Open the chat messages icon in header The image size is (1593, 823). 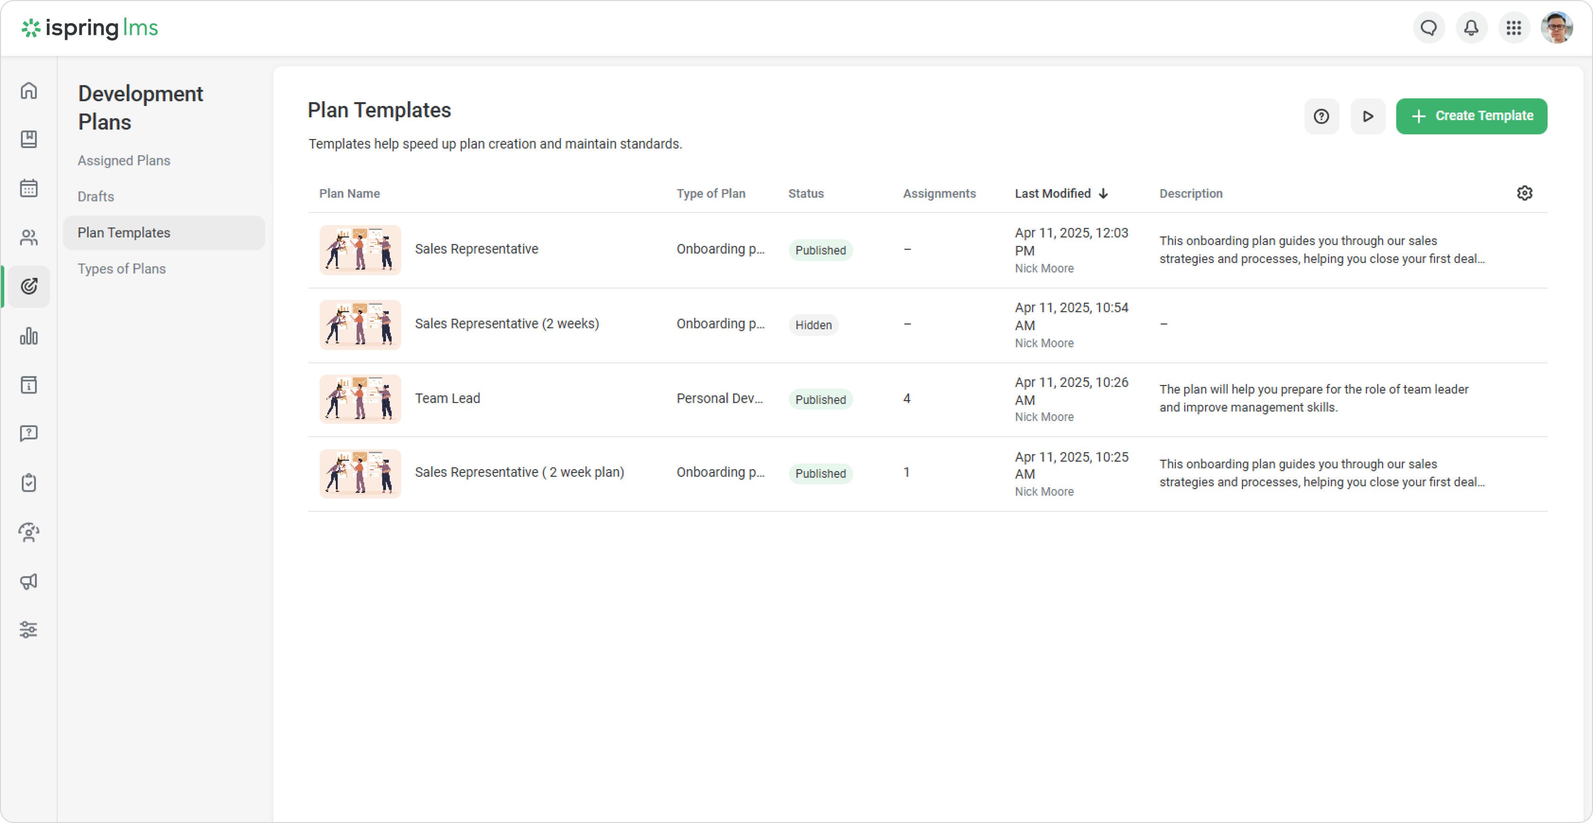coord(1428,28)
